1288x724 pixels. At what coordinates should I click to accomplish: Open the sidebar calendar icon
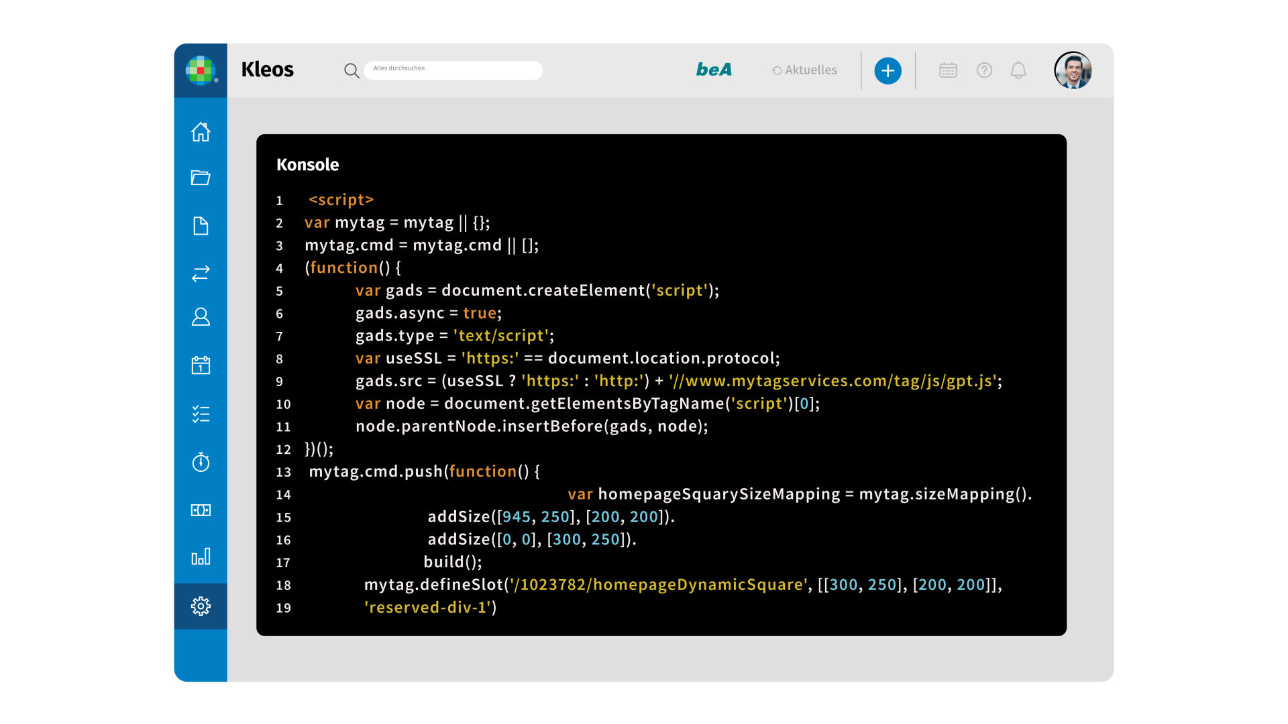(201, 365)
